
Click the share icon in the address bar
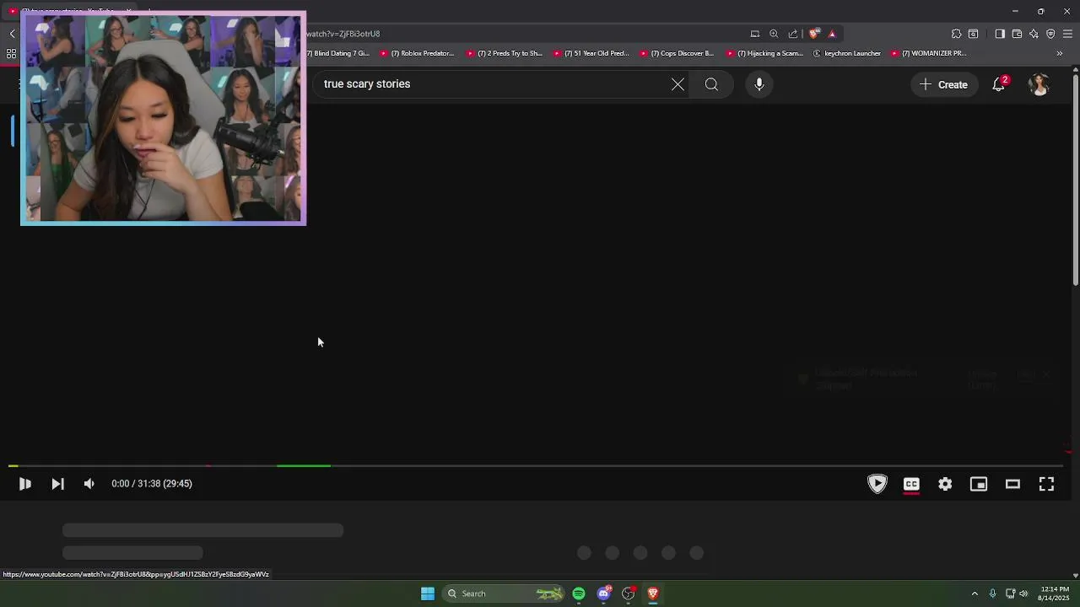tap(793, 34)
